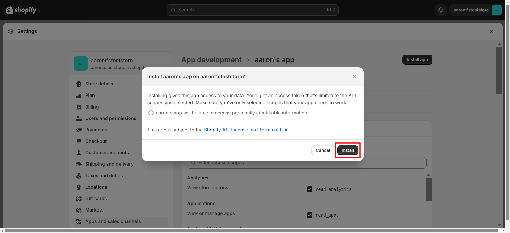Click the View store metrics text
510x233 pixels.
pos(207,188)
